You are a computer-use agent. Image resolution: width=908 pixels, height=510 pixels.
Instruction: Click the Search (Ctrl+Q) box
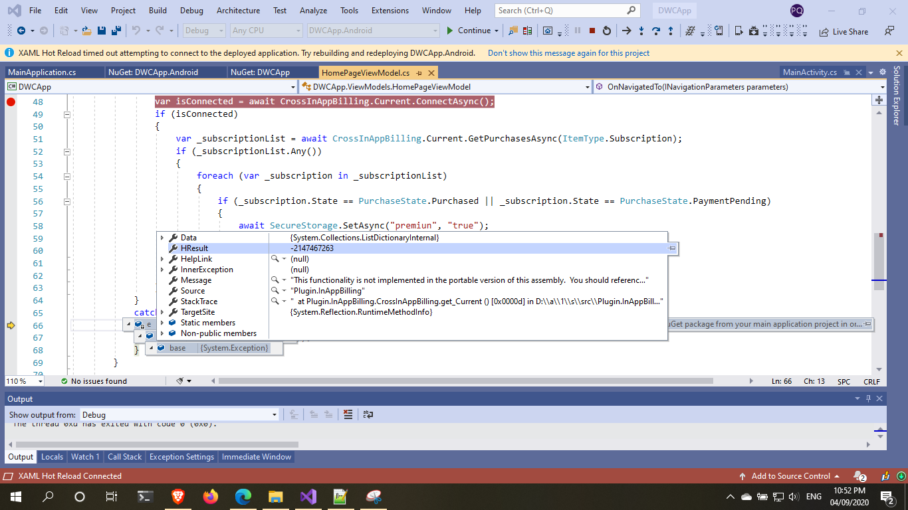pos(568,11)
